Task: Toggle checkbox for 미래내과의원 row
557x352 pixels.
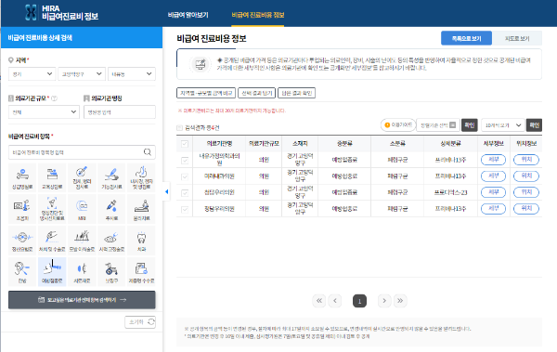Action: pyautogui.click(x=185, y=176)
